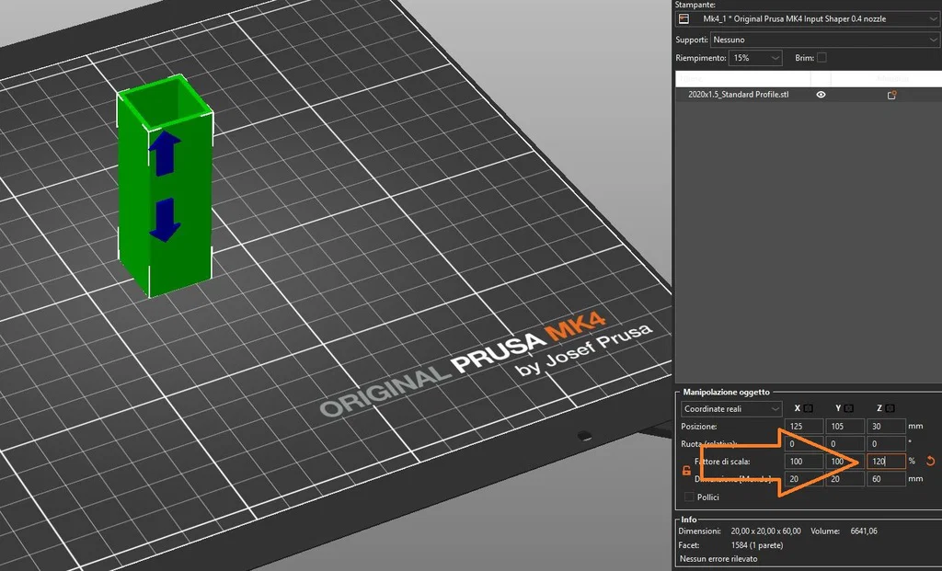Open the Stampante printer preset dropdown
942x571 pixels.
[x=807, y=18]
